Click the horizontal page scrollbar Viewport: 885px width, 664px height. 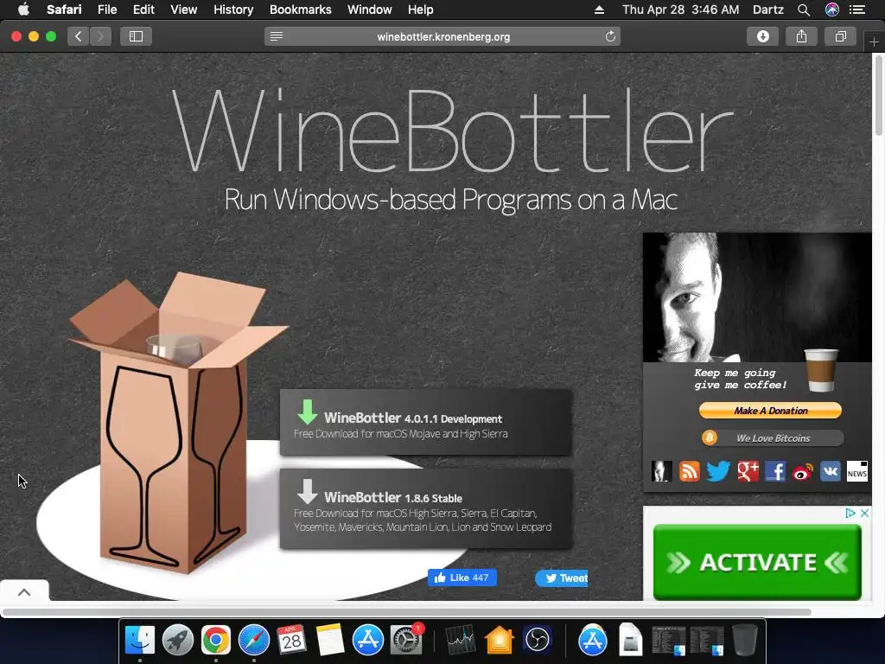406,612
